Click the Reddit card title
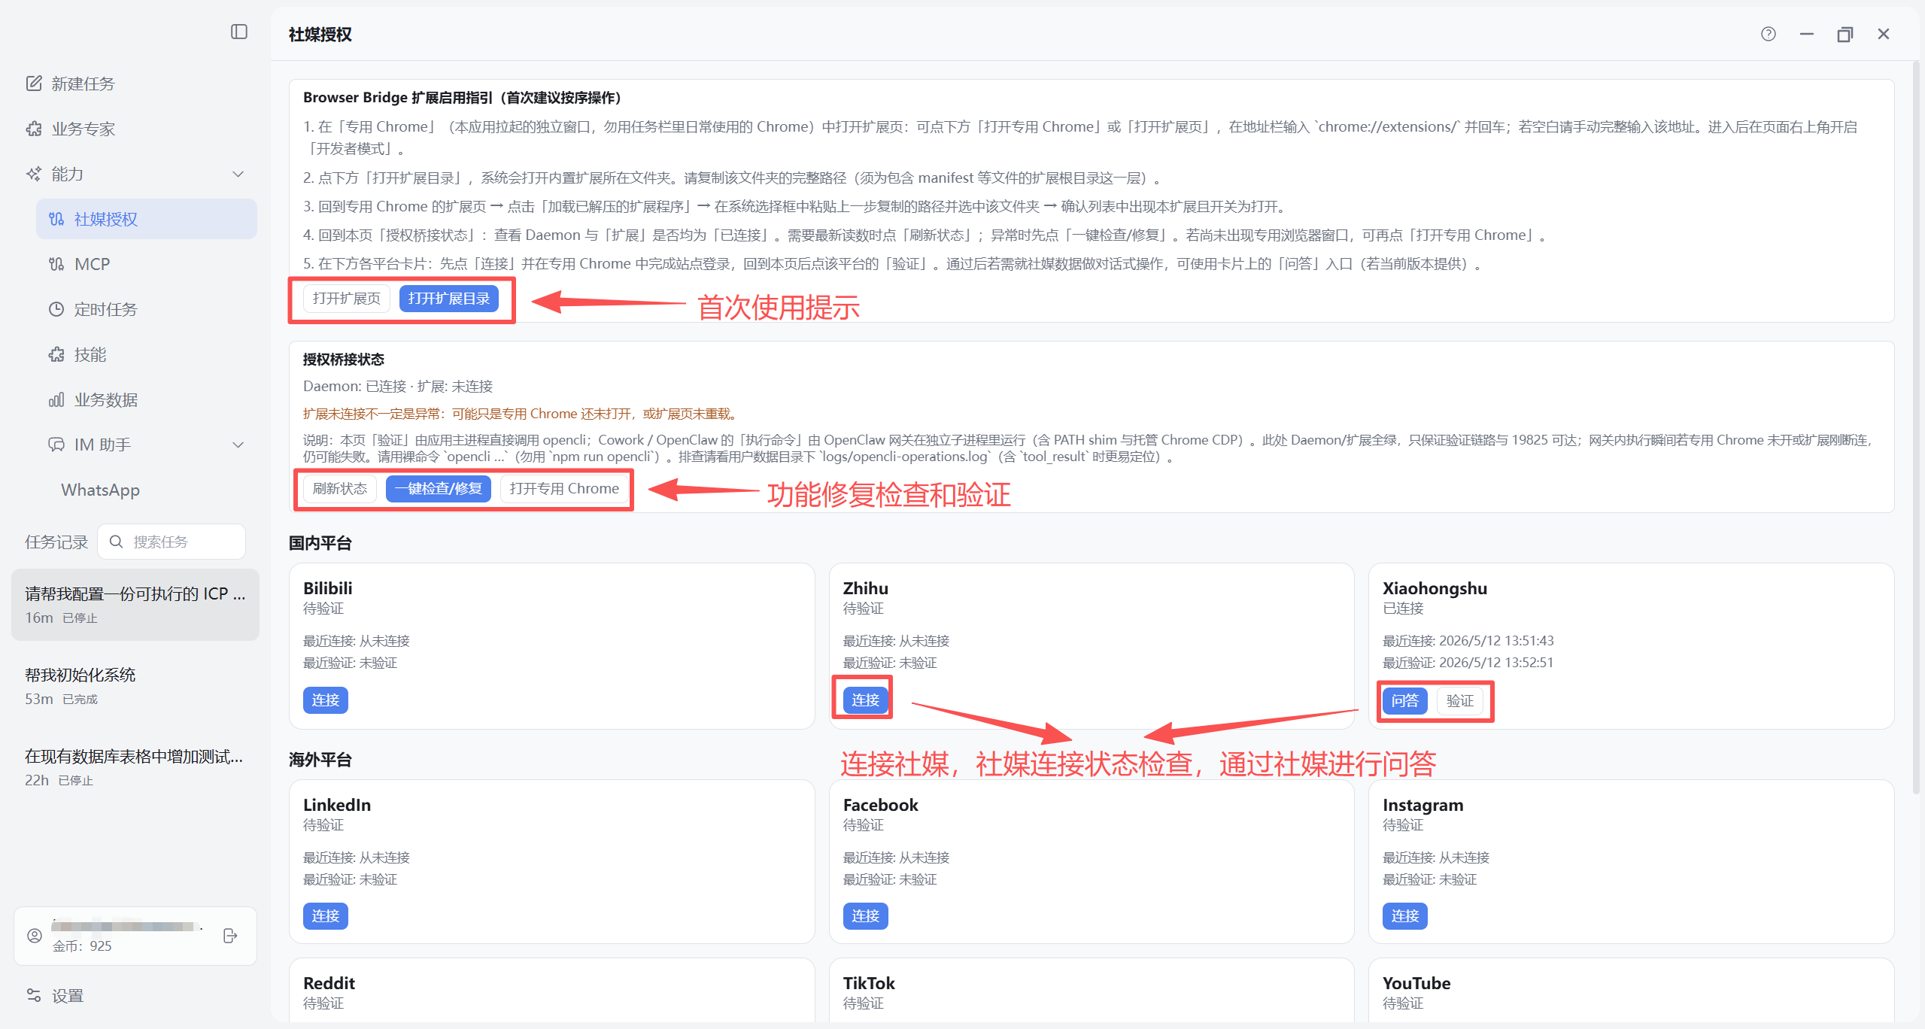 [329, 983]
